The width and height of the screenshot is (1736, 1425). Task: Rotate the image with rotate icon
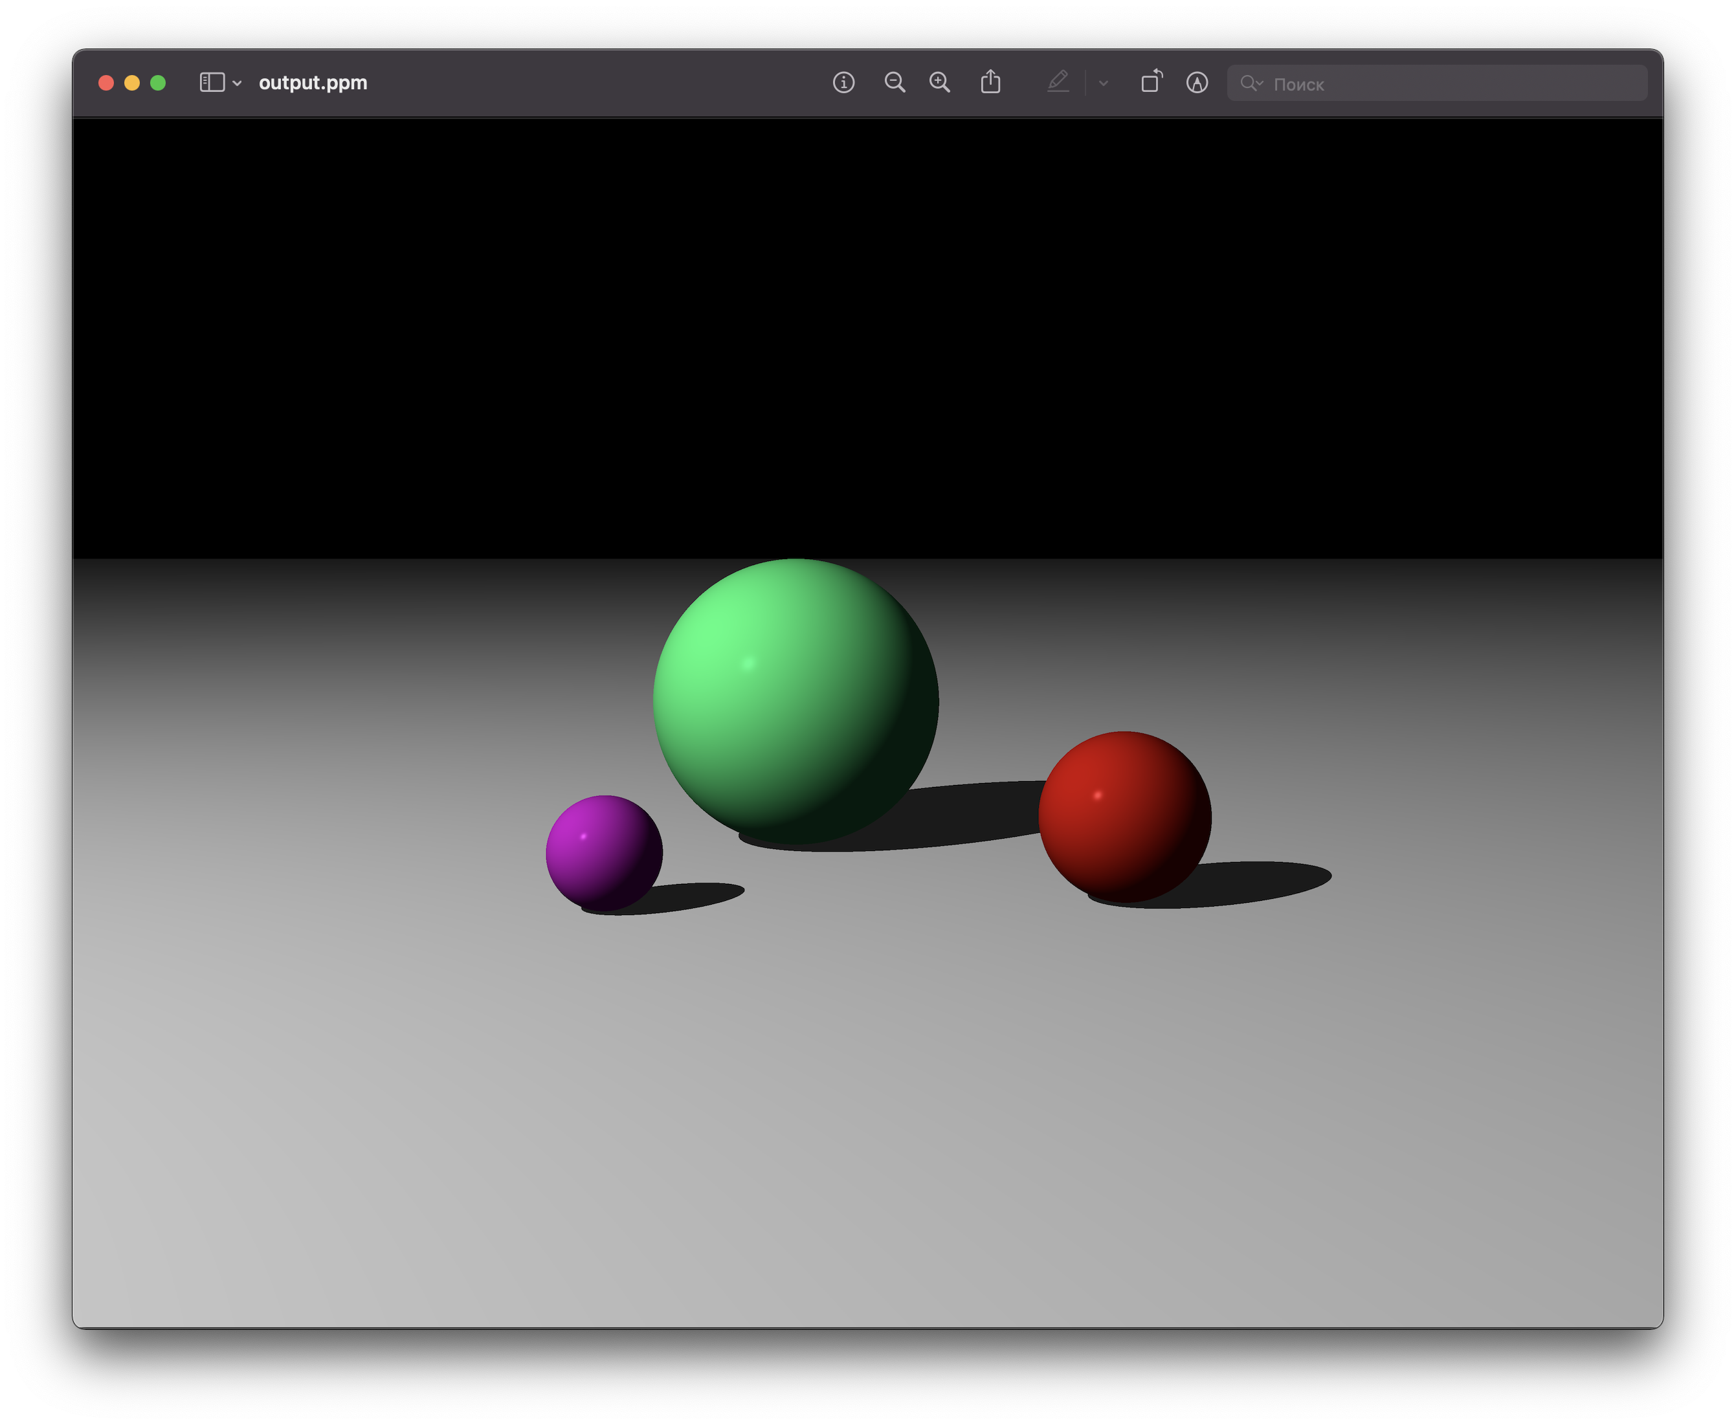tap(1152, 82)
